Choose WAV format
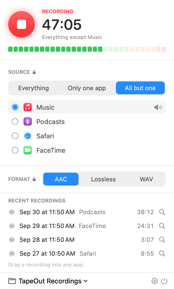Image resolution: width=174 pixels, height=289 pixels. pos(146,179)
